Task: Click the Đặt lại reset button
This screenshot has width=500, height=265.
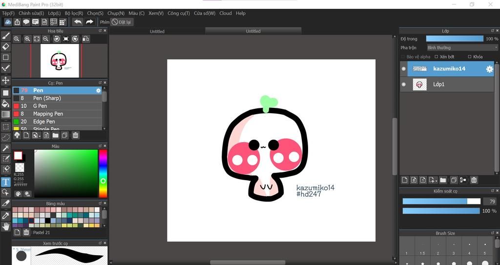Action: pos(122,22)
